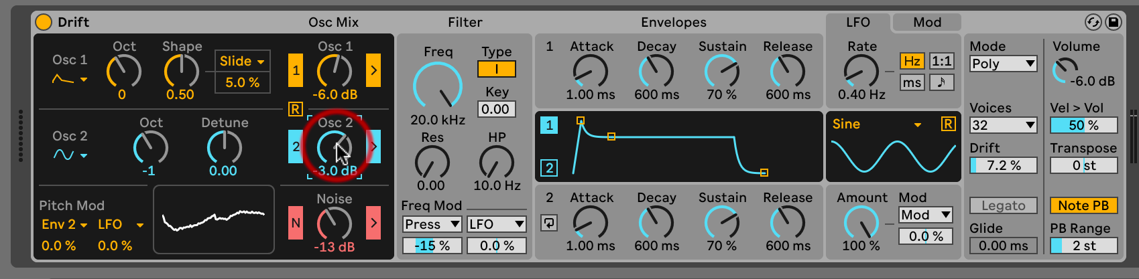
Task: Toggle Noise filter routing arrow
Action: point(373,223)
